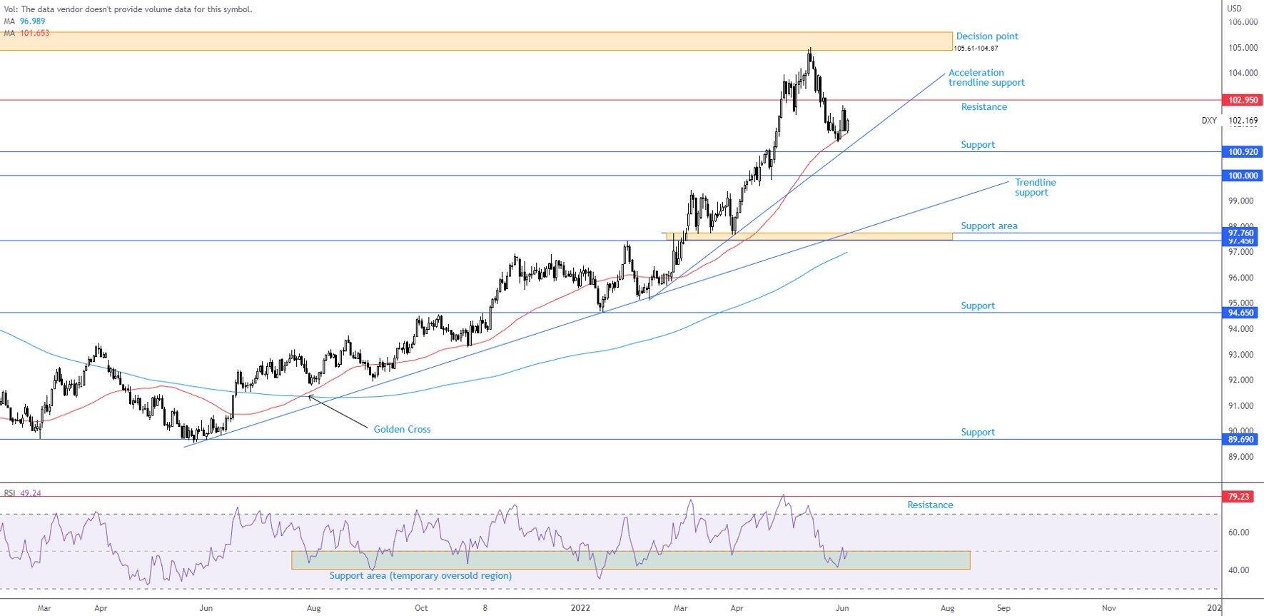Select the 102.169 current price tag
1264x616 pixels.
point(1243,121)
